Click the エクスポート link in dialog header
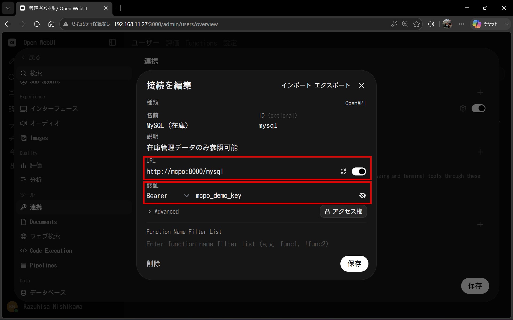 332,85
